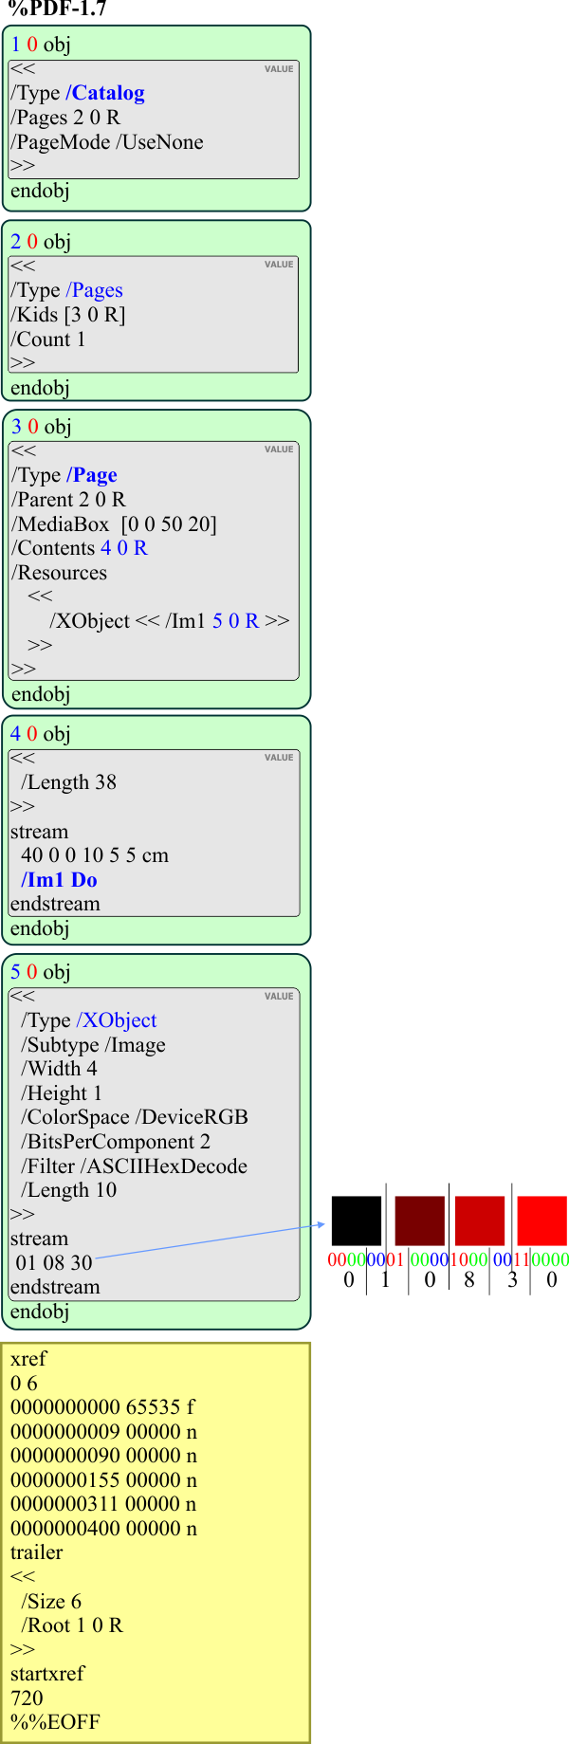
Task: Select the '0 6' xref subsection line
Action: coord(24,1384)
